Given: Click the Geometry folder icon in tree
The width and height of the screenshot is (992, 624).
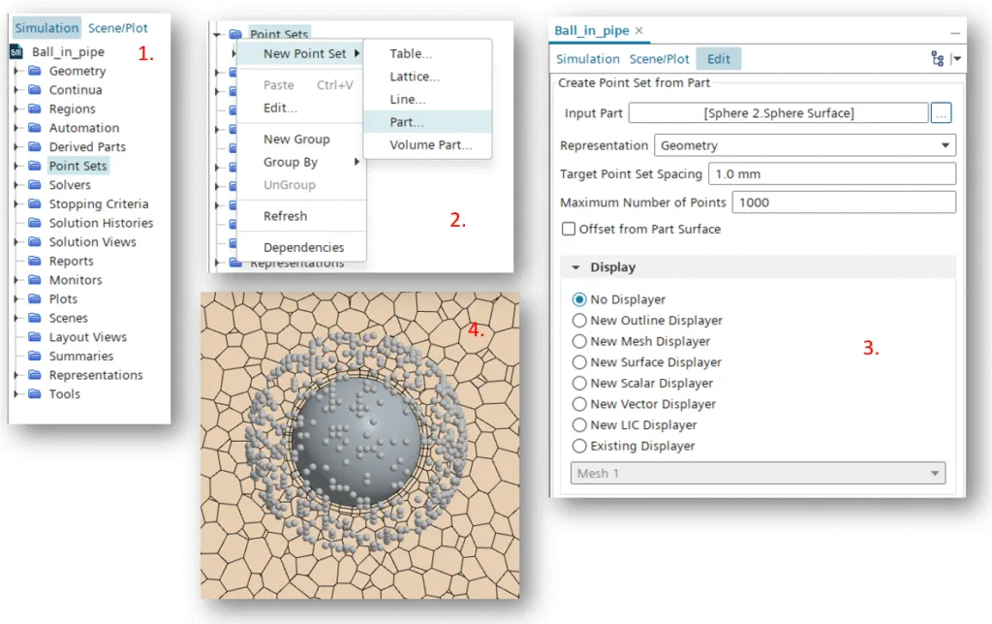Looking at the screenshot, I should pos(35,72).
